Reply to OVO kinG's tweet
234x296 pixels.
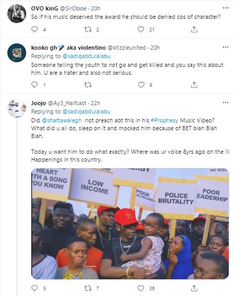(35, 29)
